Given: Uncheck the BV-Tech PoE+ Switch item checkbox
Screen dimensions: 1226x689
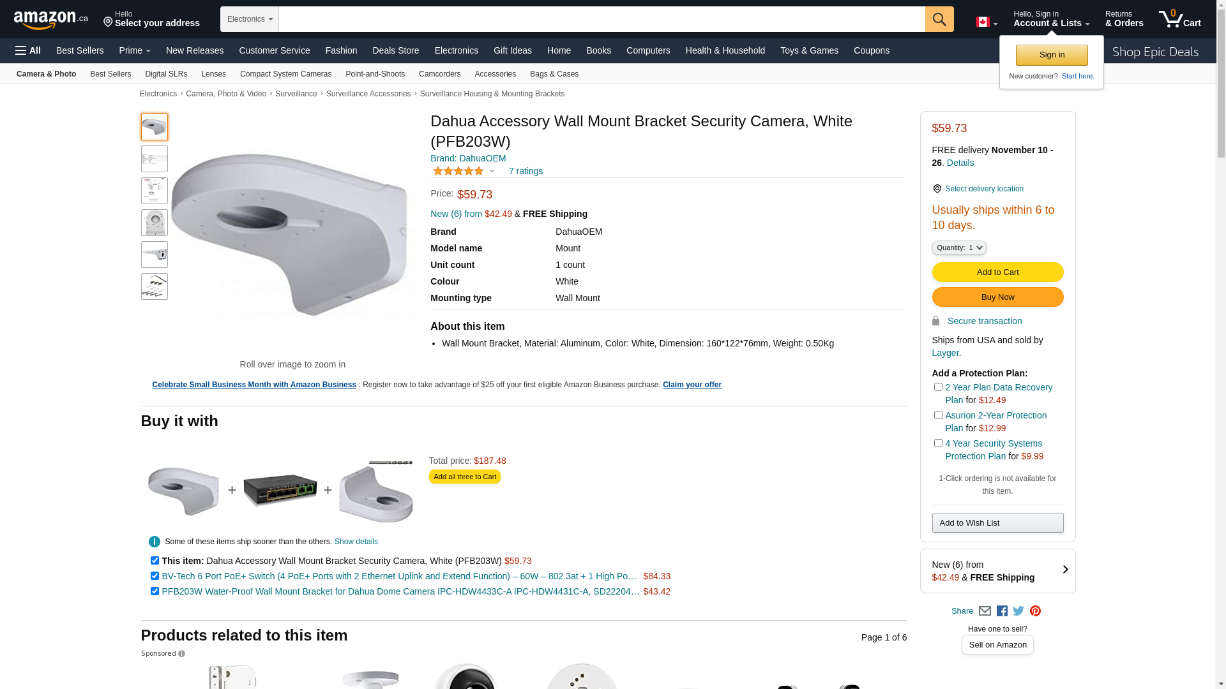Looking at the screenshot, I should coord(155,576).
